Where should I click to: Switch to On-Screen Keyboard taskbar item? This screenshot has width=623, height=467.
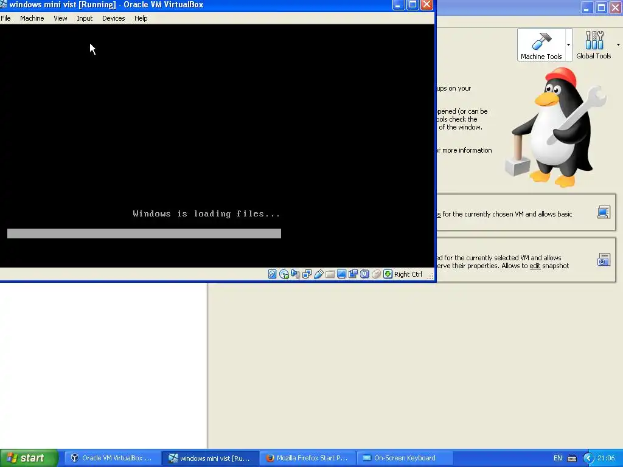tap(405, 458)
